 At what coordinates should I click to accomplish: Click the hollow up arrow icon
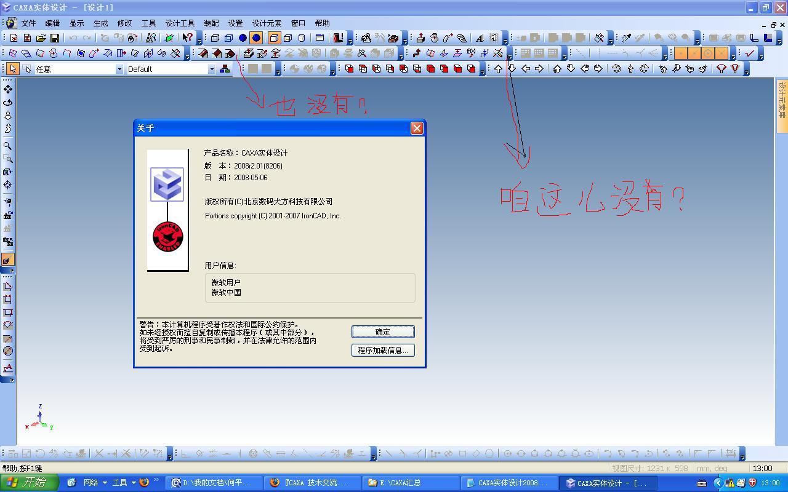pos(498,69)
